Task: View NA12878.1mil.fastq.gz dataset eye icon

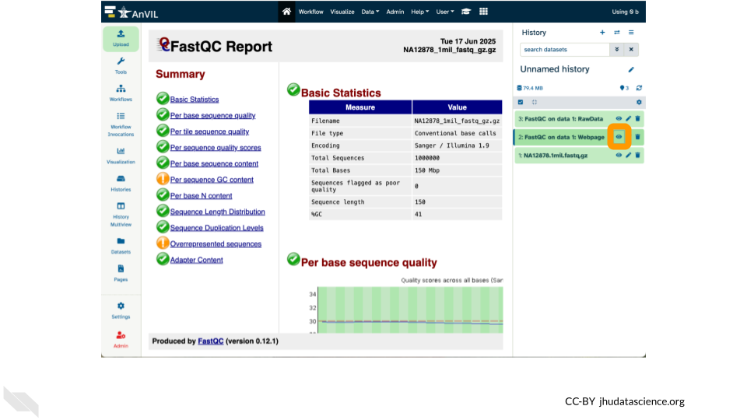Action: 619,156
